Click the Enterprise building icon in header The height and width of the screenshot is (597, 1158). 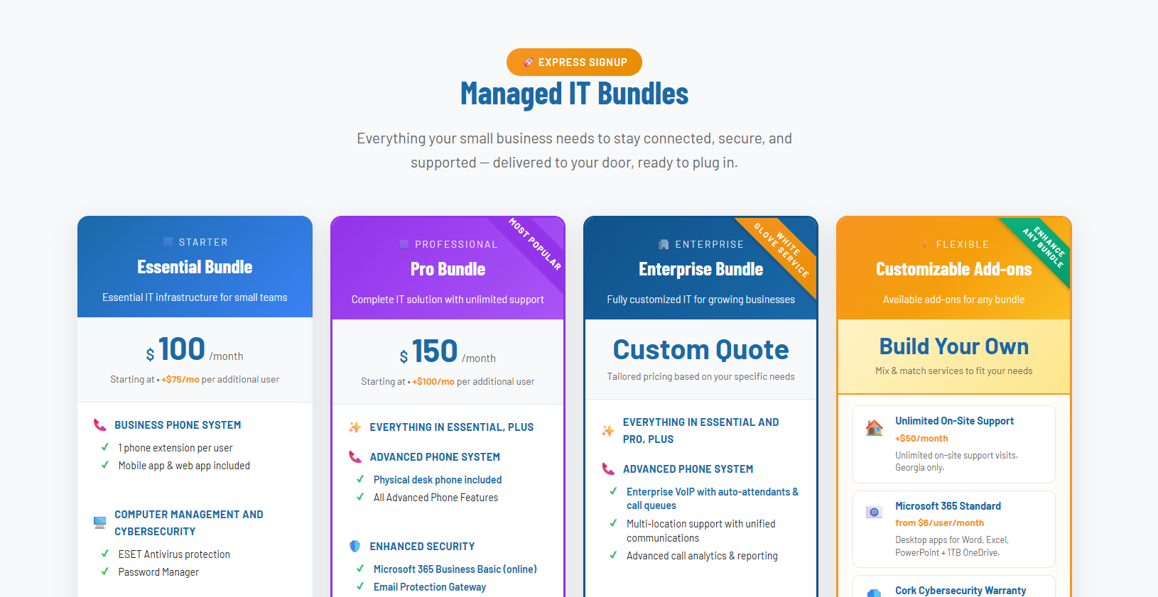pyautogui.click(x=664, y=244)
